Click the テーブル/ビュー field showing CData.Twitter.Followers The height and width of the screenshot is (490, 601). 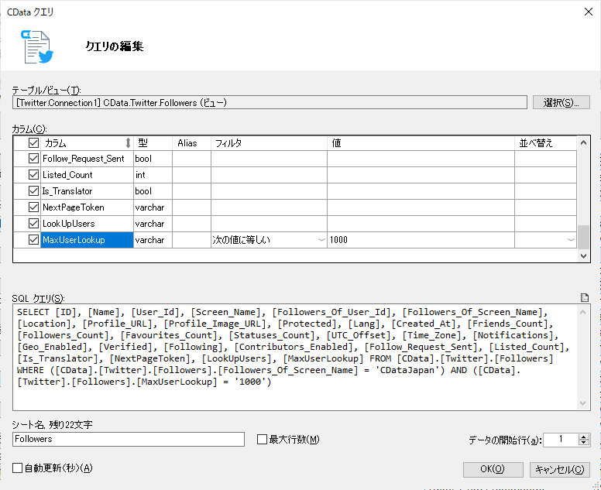270,102
